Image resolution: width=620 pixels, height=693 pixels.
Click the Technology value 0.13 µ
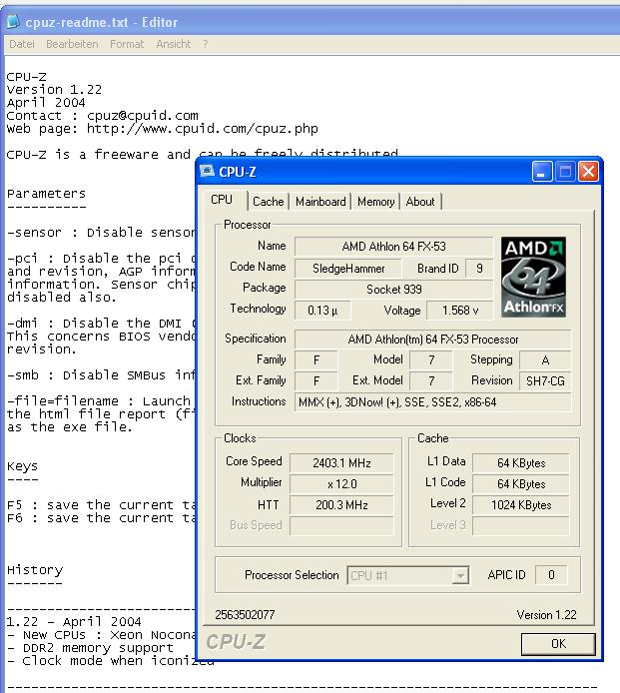pos(322,311)
